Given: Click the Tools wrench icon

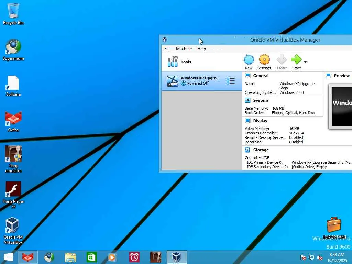Looking at the screenshot, I should point(173,62).
